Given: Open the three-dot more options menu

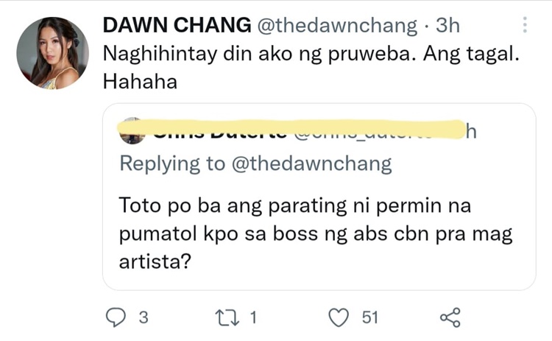Looking at the screenshot, I should (525, 25).
